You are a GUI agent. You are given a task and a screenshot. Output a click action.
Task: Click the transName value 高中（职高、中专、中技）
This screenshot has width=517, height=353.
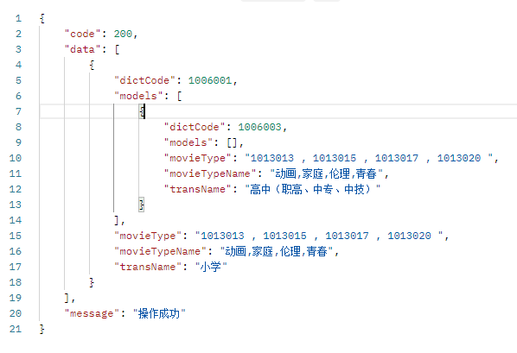tap(313, 189)
